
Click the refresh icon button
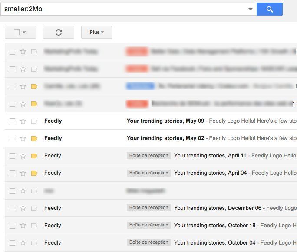59,32
